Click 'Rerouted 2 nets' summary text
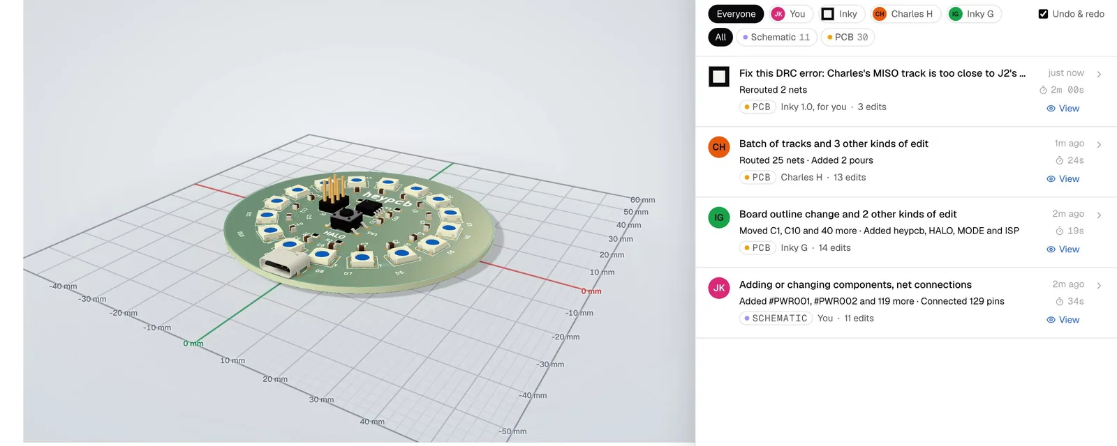Viewport: 1117px width, 446px height. pos(773,90)
